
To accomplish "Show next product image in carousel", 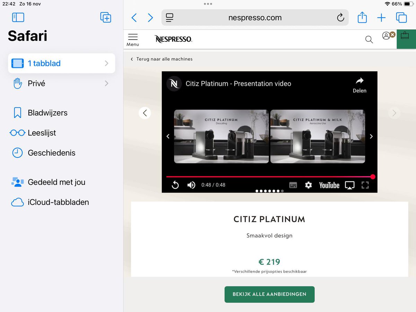I will click(394, 113).
